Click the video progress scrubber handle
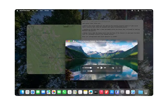This screenshot has width=168, height=105. [x=91, y=71]
